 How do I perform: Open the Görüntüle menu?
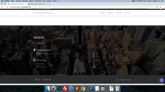[25, 1]
